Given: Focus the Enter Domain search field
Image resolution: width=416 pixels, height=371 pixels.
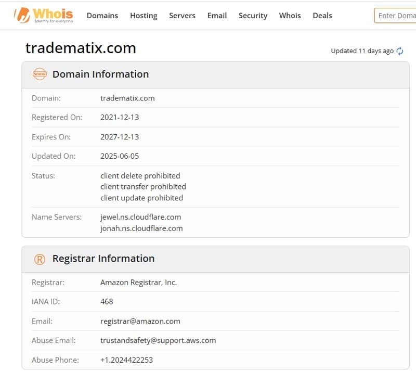Looking at the screenshot, I should tap(395, 16).
